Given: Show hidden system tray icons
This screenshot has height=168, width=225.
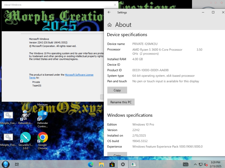Looking at the screenshot, I should pos(195,164).
